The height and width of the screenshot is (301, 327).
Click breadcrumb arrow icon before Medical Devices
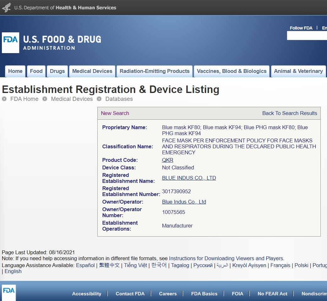click(x=45, y=99)
